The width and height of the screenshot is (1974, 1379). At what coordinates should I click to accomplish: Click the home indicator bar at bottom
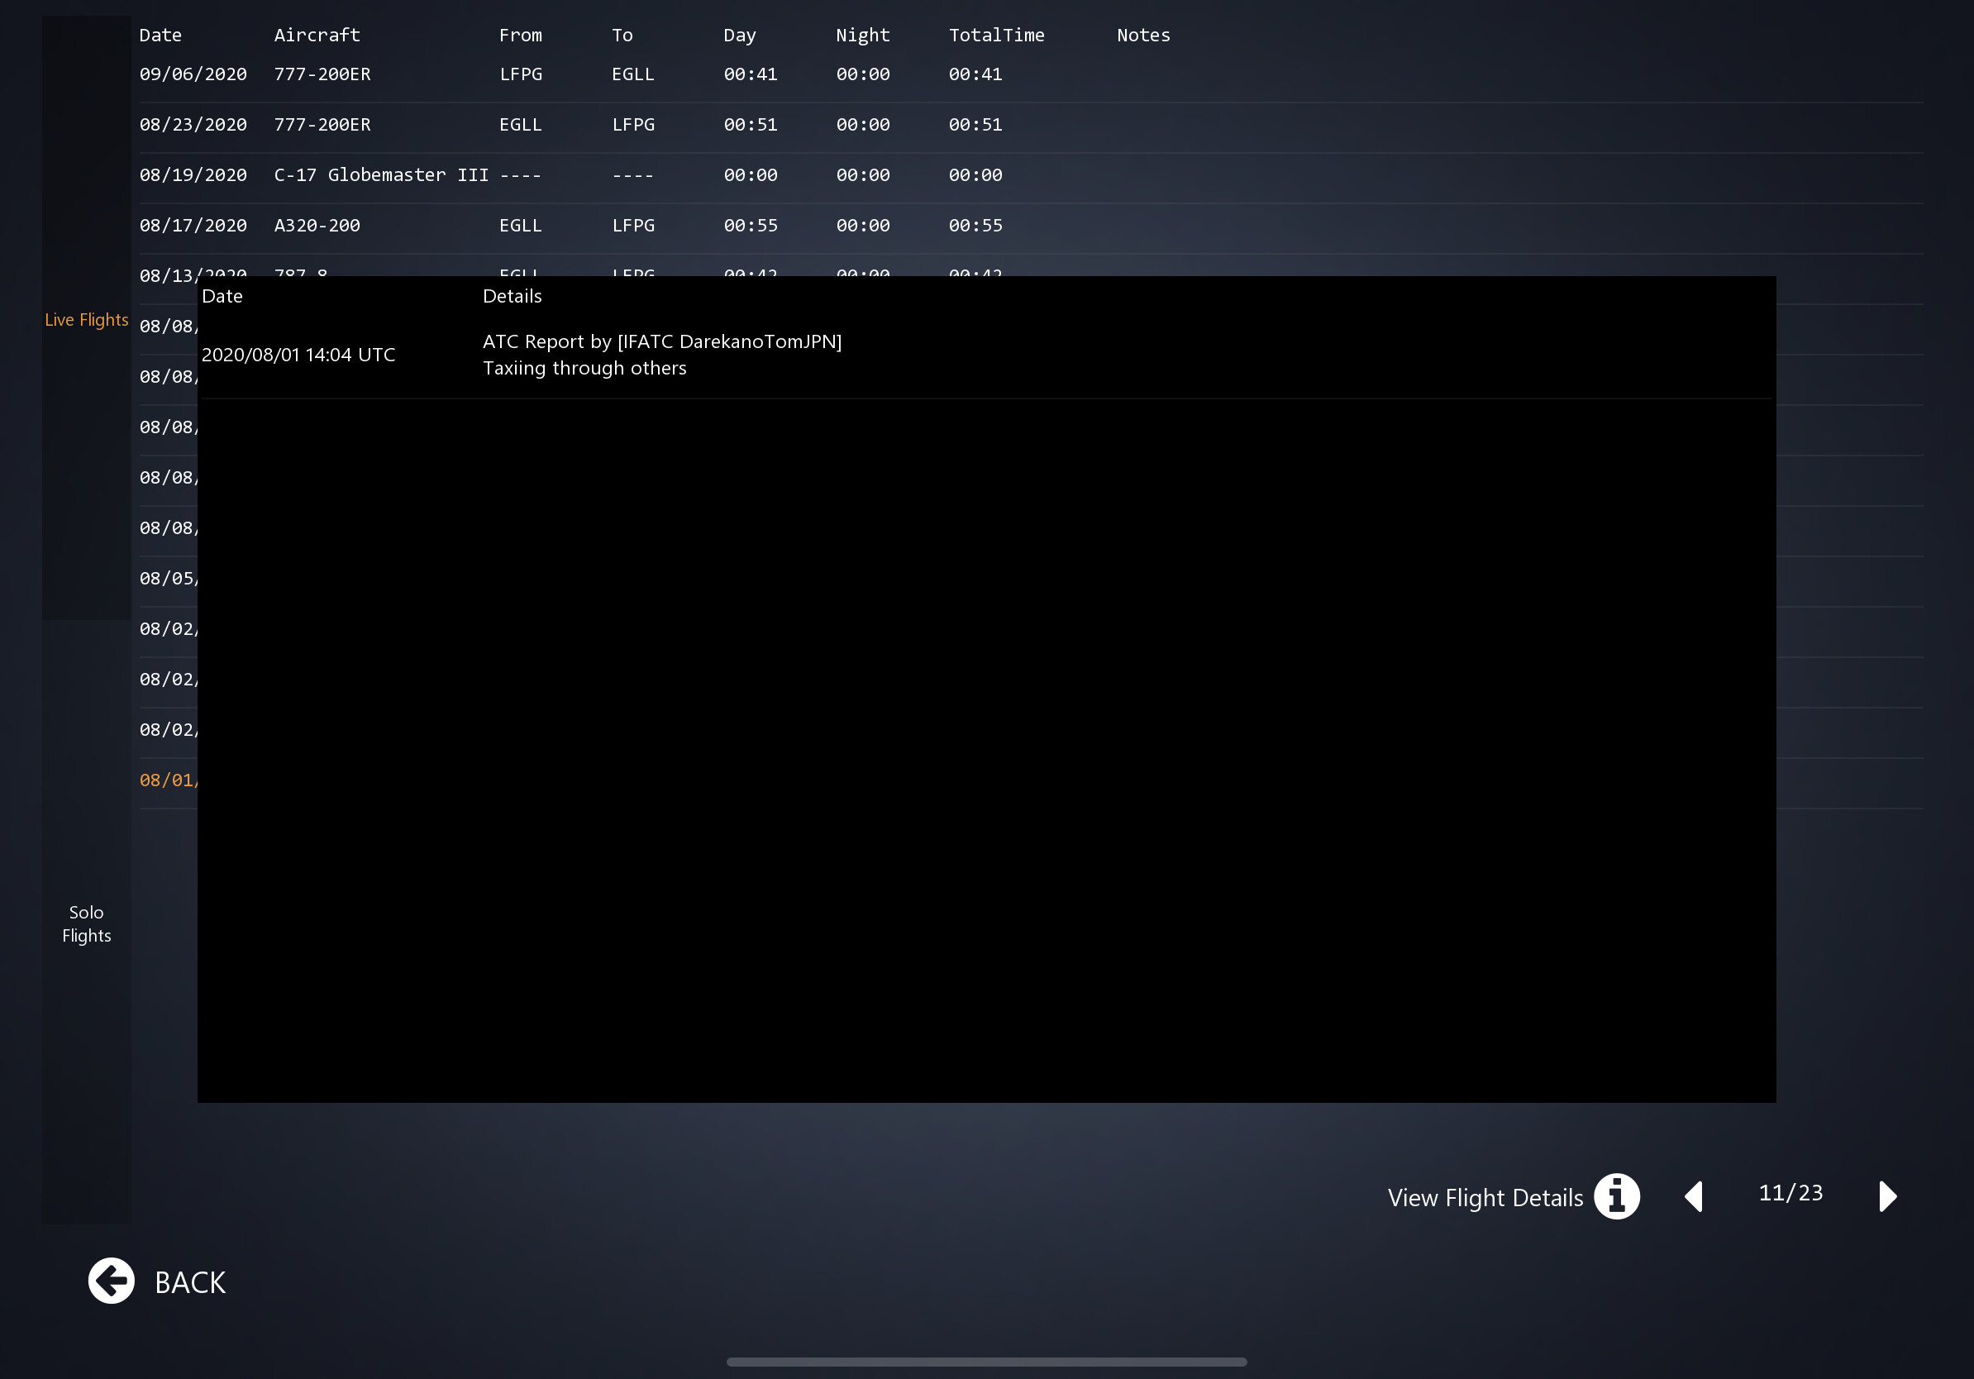click(x=986, y=1362)
